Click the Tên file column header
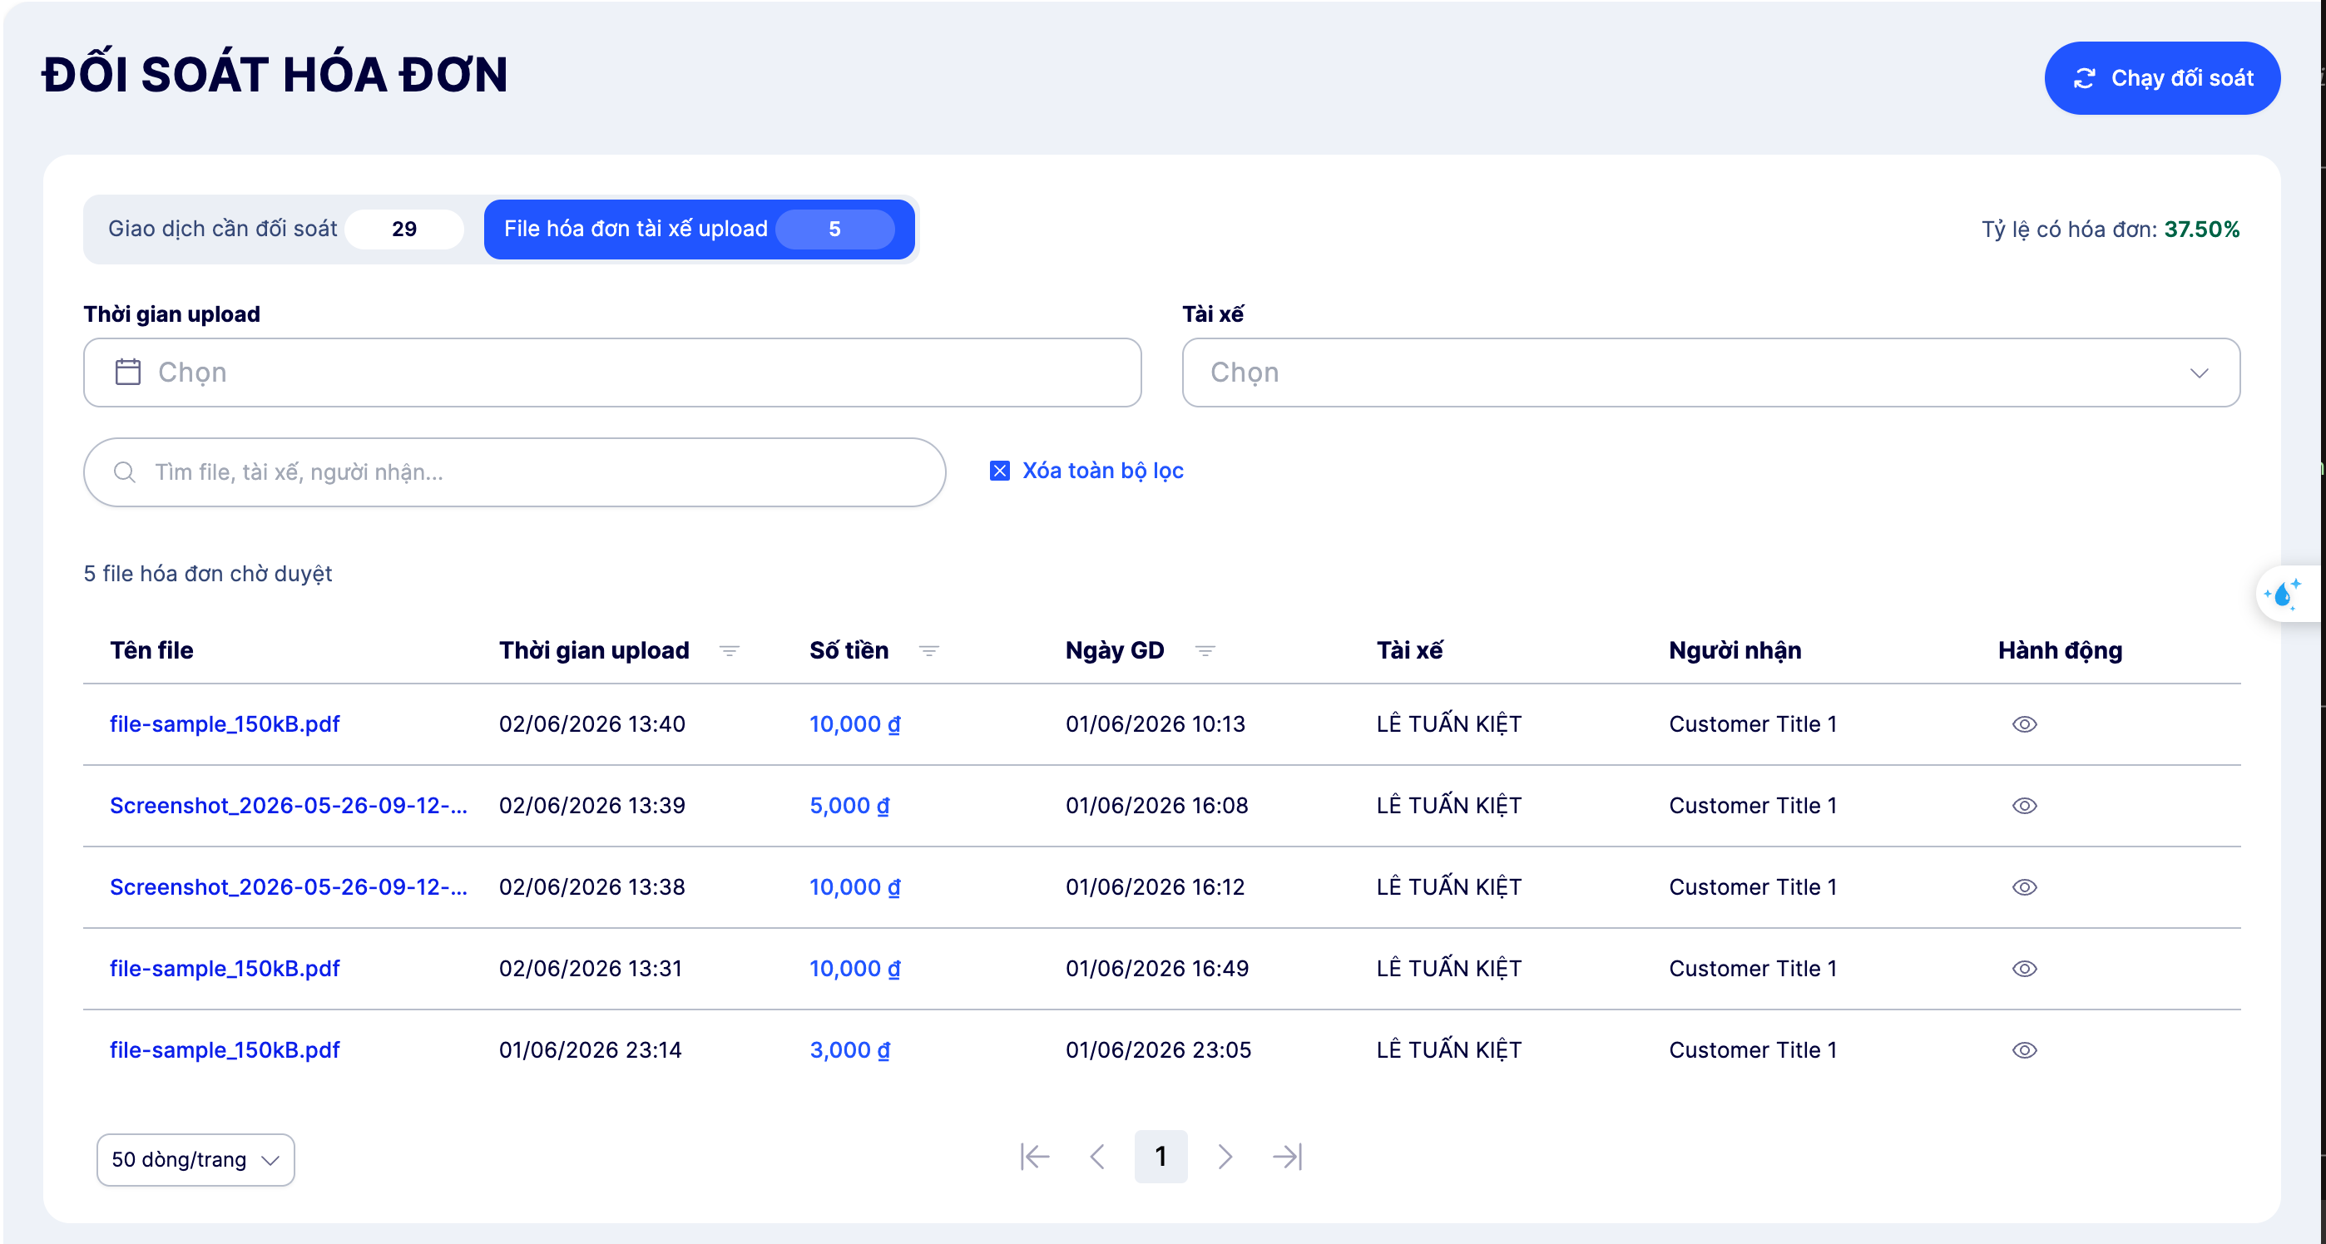This screenshot has width=2326, height=1244. pos(151,651)
